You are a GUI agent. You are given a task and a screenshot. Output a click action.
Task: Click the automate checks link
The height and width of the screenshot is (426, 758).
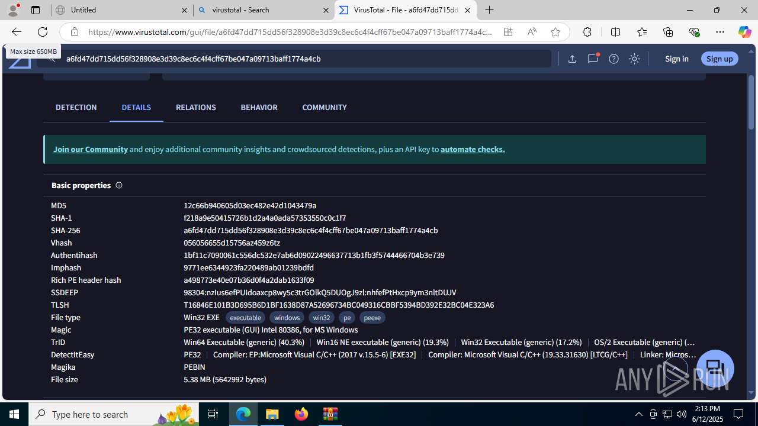coord(473,149)
